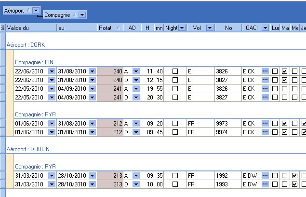Click the ellipsis button beside EICK for flight 3826 at 11:40
Screen dimensions: 306x197
(x=265, y=71)
